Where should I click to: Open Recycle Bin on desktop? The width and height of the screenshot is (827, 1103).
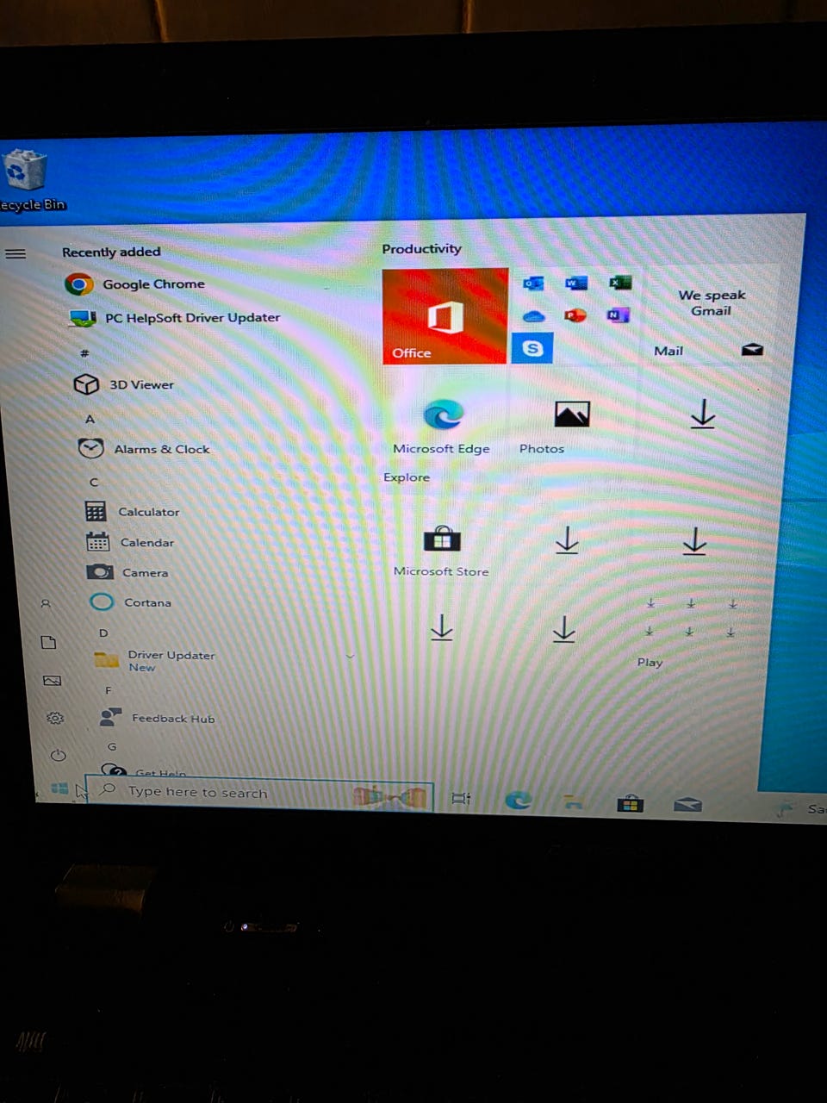(x=31, y=181)
